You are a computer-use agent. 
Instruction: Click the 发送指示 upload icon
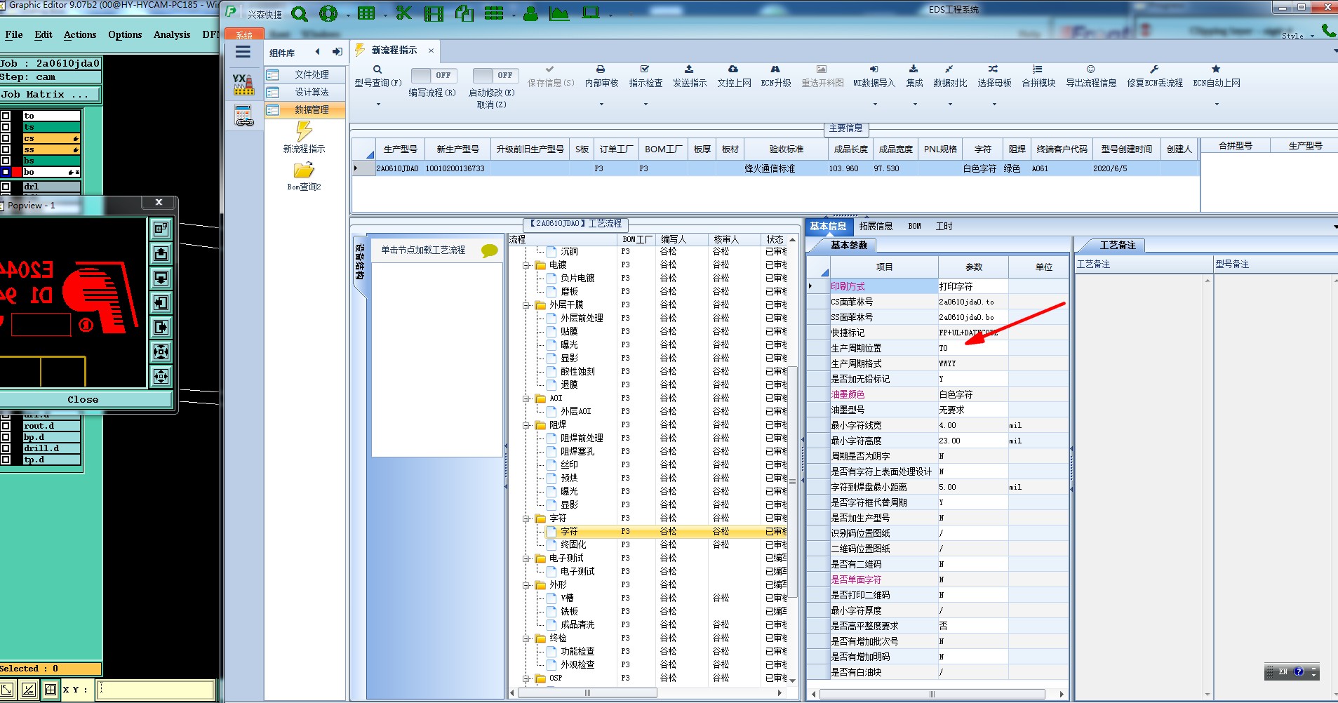pyautogui.click(x=689, y=69)
